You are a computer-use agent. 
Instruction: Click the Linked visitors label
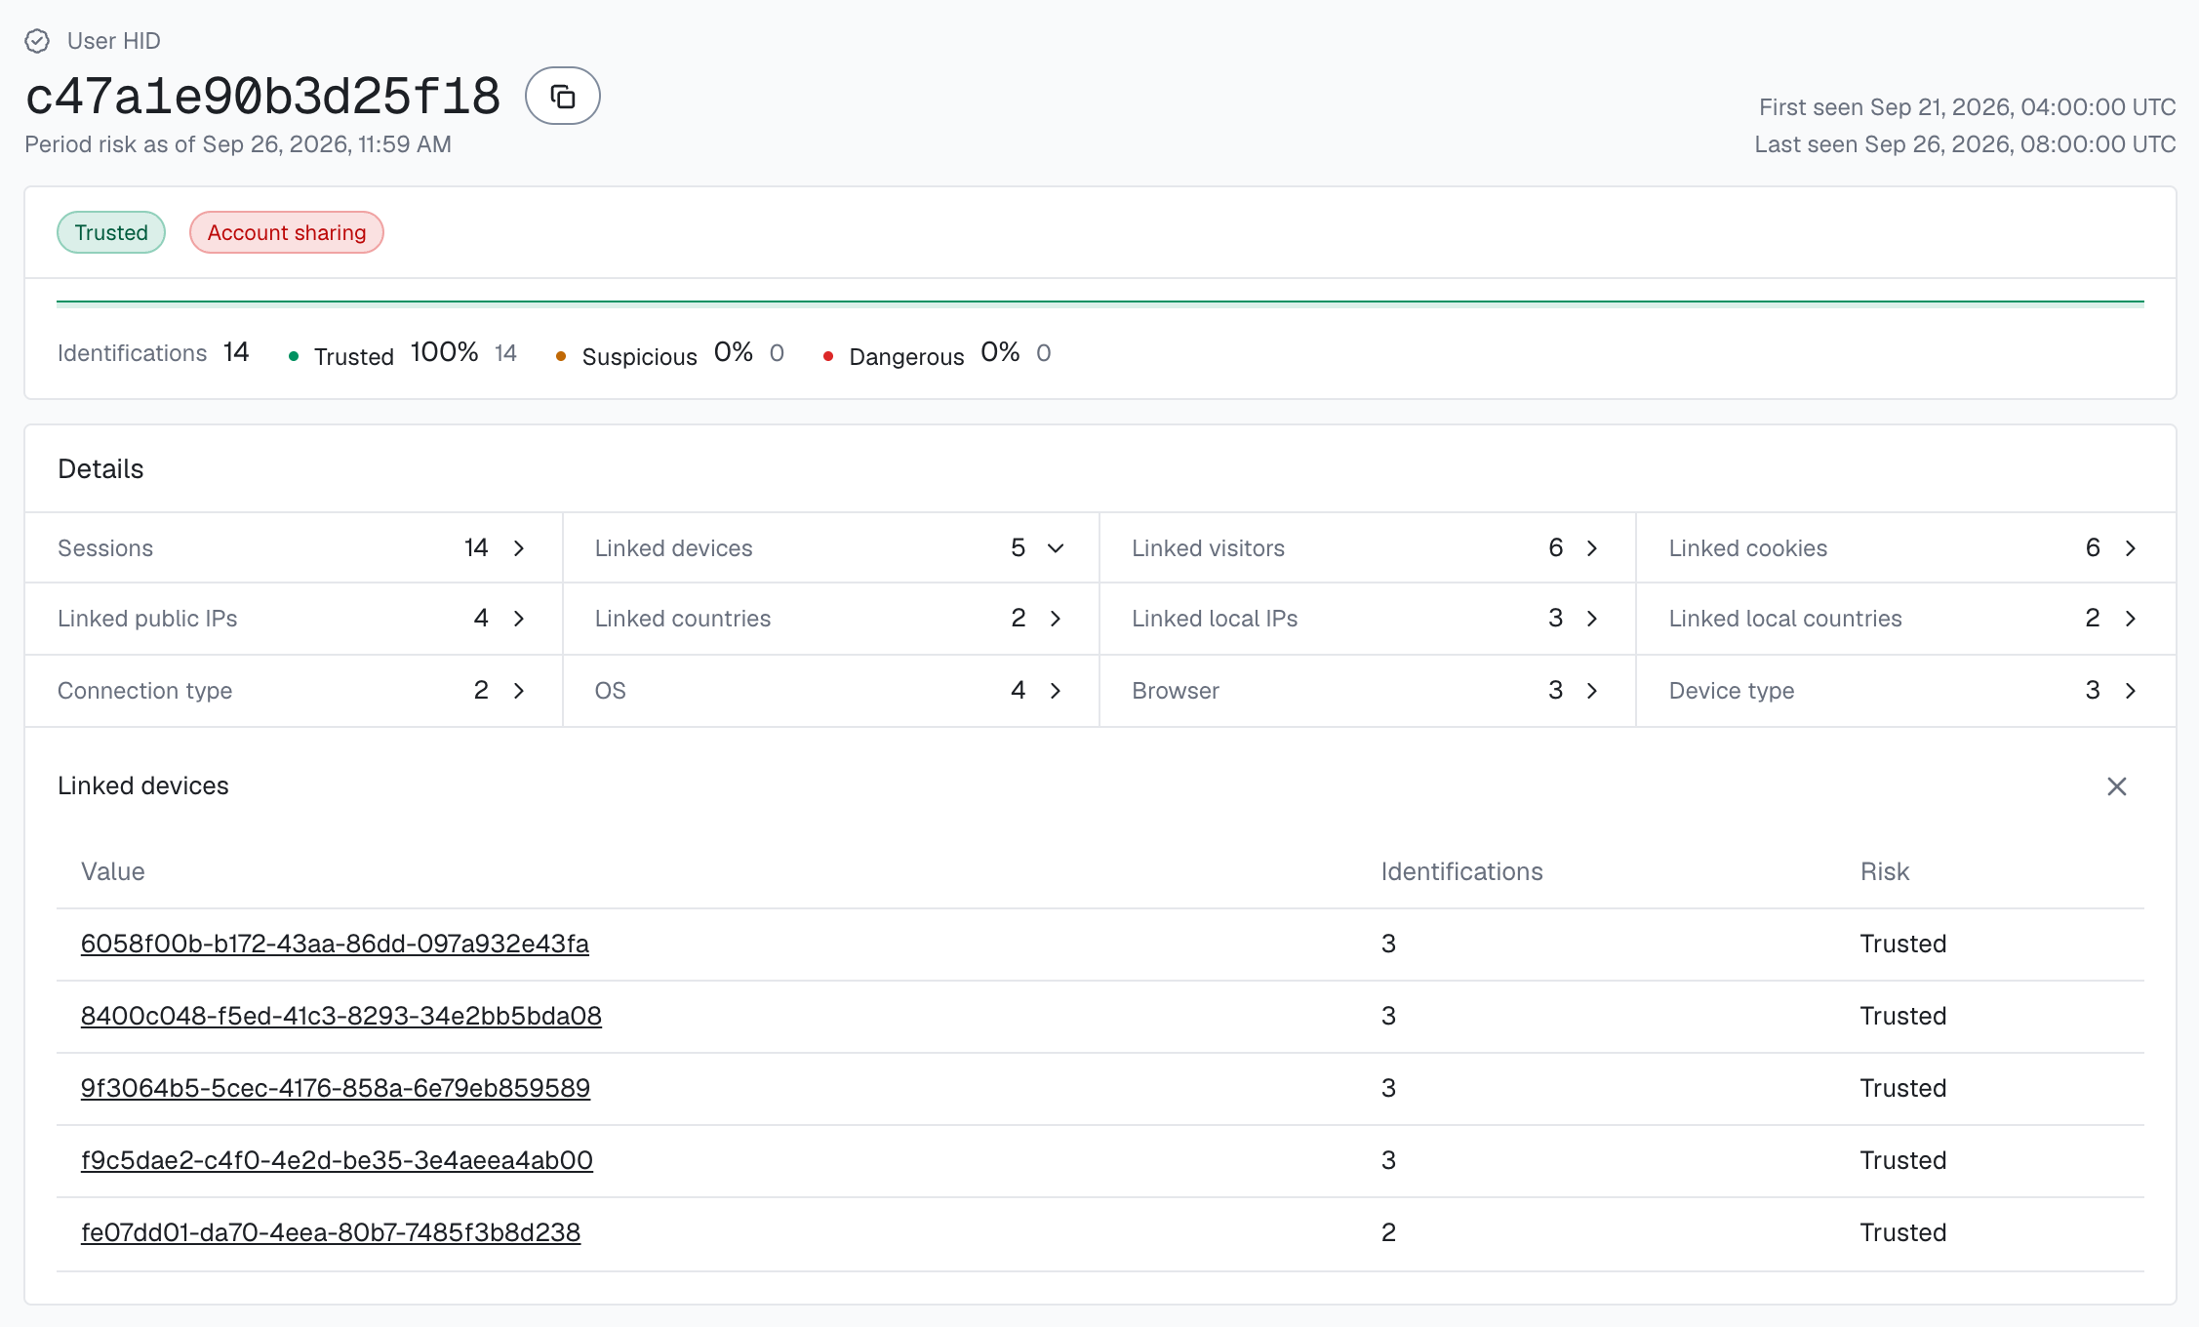click(x=1208, y=548)
